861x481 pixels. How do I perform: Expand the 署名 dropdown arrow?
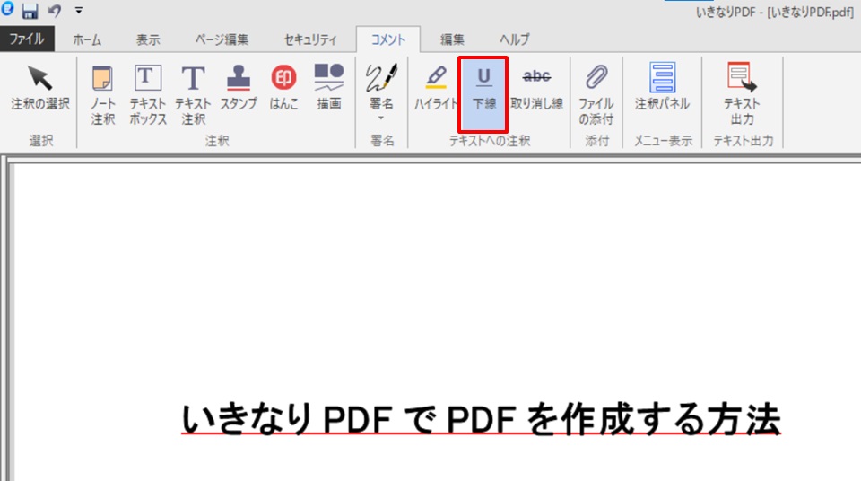[381, 118]
